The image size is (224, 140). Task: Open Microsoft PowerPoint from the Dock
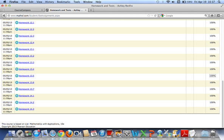151,134
